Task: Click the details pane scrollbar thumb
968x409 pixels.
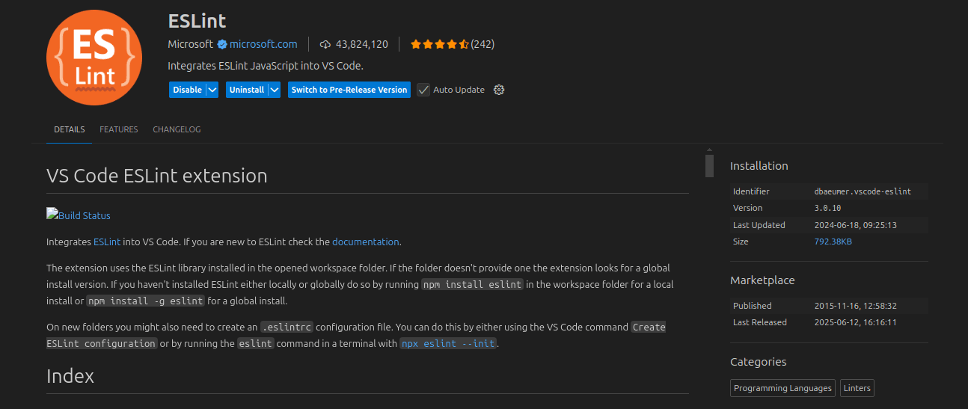Action: [709, 164]
